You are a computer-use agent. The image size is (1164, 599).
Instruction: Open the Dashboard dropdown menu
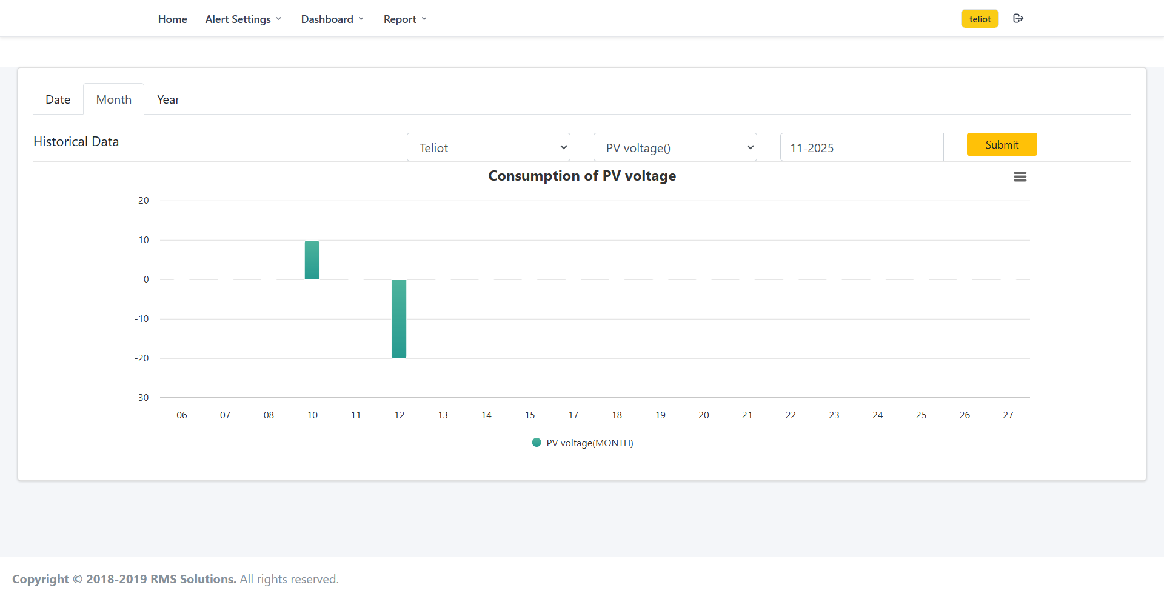332,19
